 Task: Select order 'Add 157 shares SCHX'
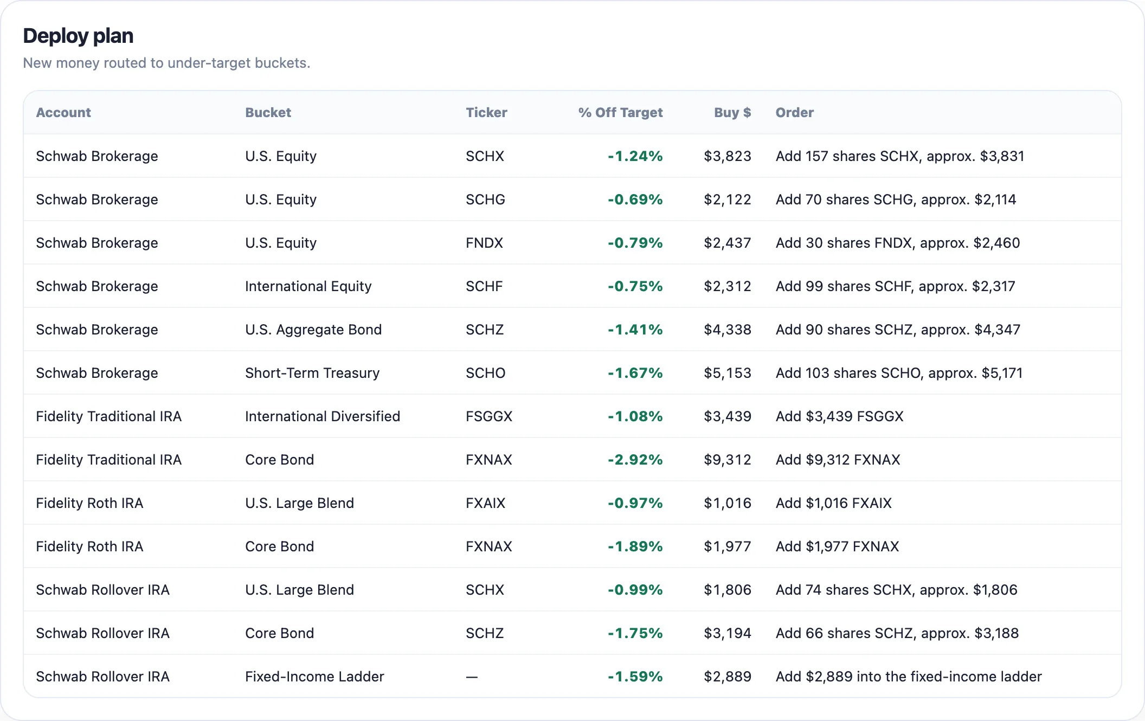tap(900, 156)
